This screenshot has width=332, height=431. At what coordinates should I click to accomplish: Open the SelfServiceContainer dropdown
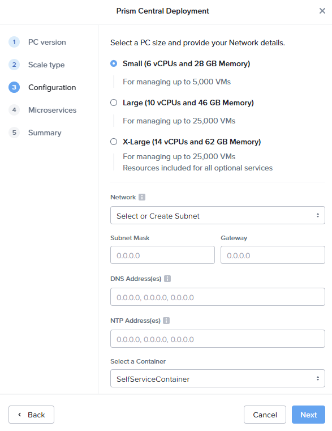218,378
